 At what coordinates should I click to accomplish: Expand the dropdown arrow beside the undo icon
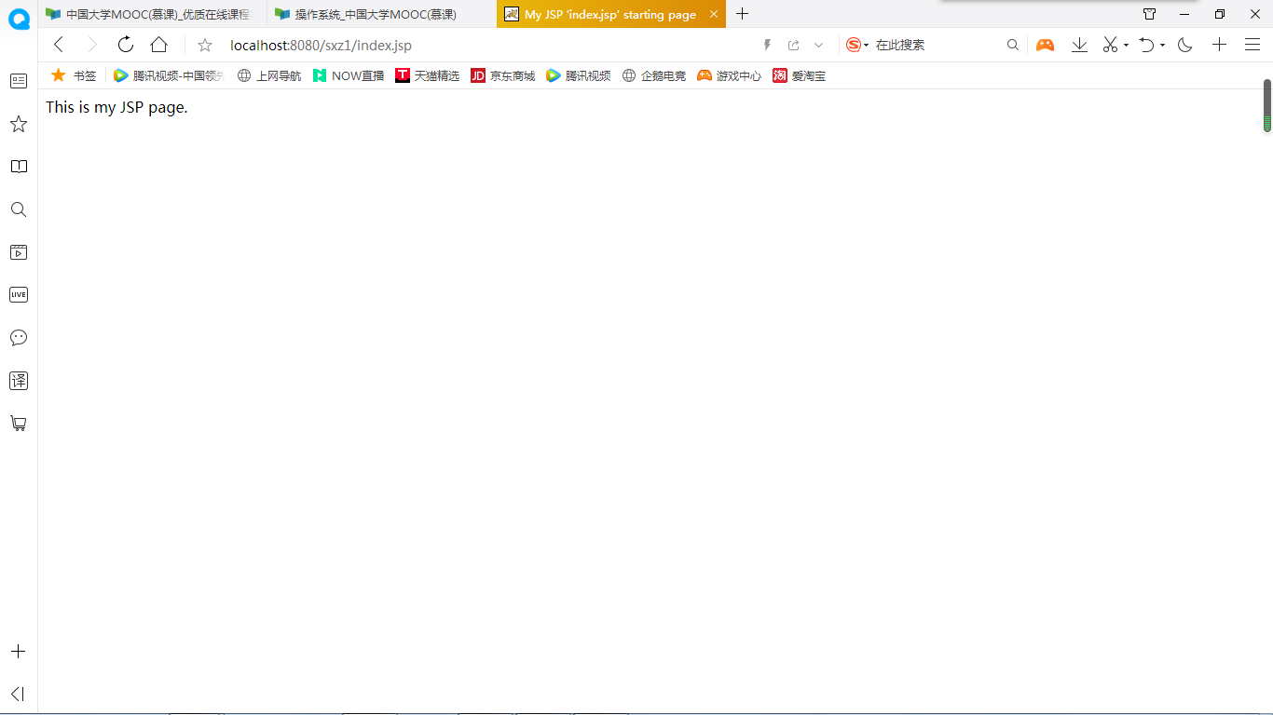pyautogui.click(x=1162, y=45)
